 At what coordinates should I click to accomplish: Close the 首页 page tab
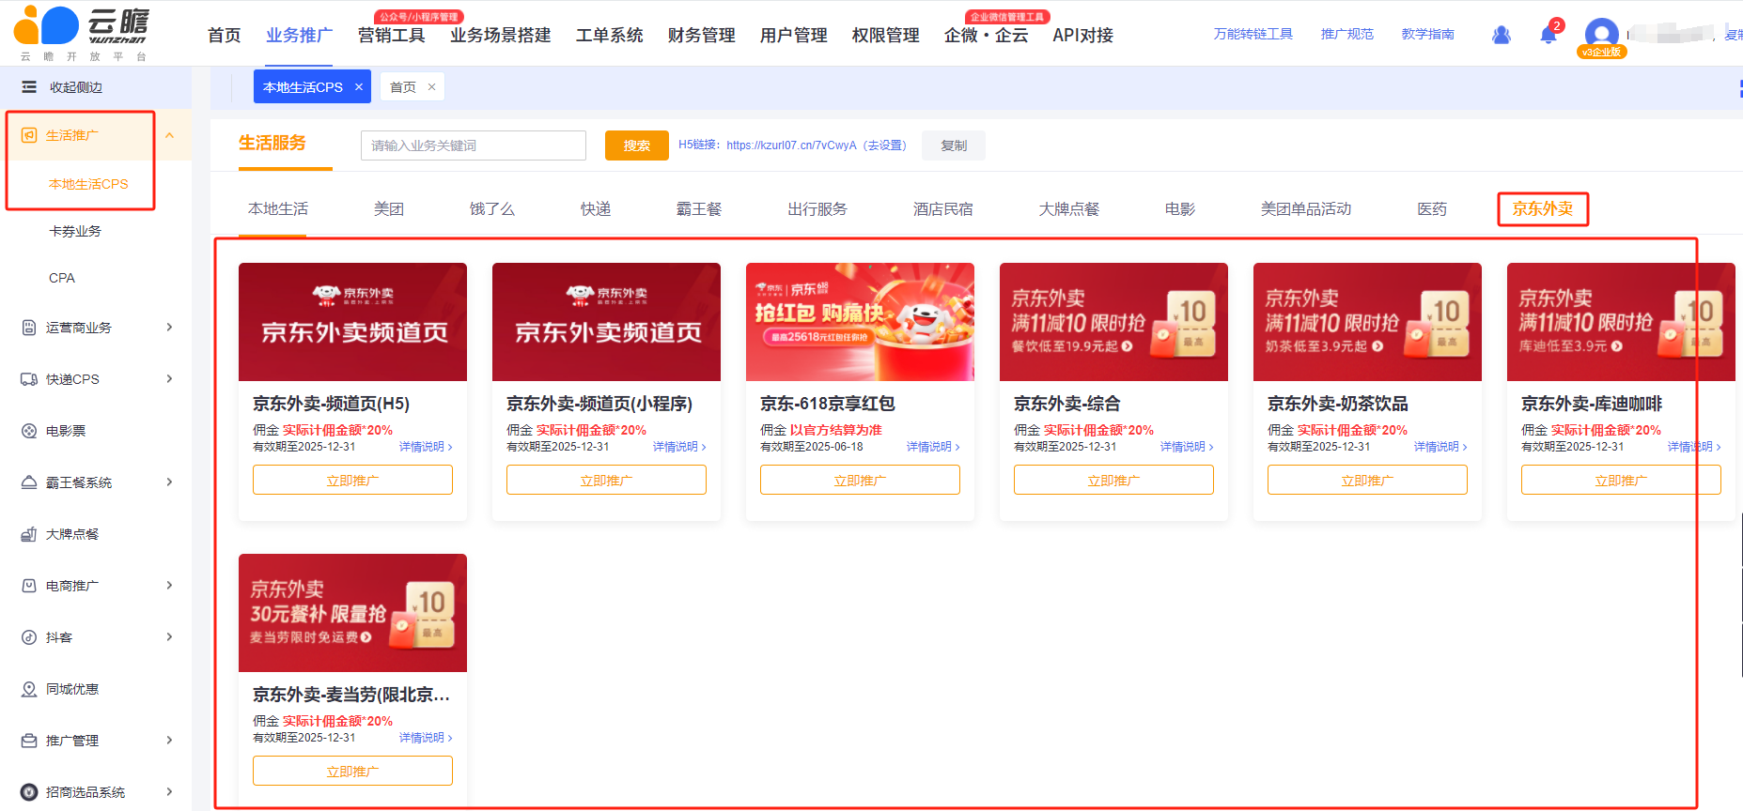point(432,87)
